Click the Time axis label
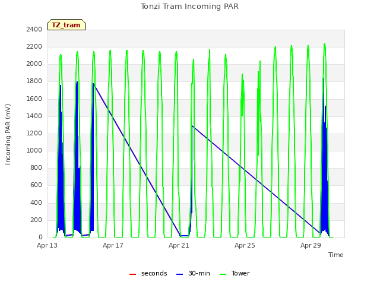Image resolution: width=380 pixels, height=285 pixels. (336, 255)
